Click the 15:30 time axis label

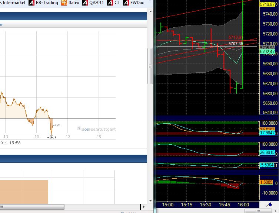pyautogui.click(x=206, y=205)
